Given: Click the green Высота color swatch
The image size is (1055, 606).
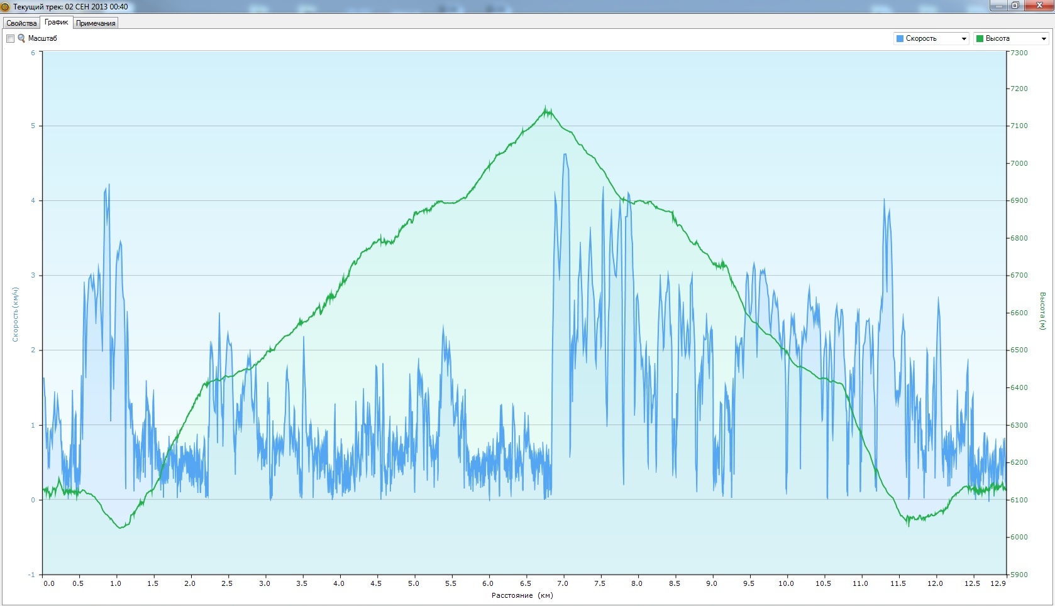Looking at the screenshot, I should tap(979, 39).
